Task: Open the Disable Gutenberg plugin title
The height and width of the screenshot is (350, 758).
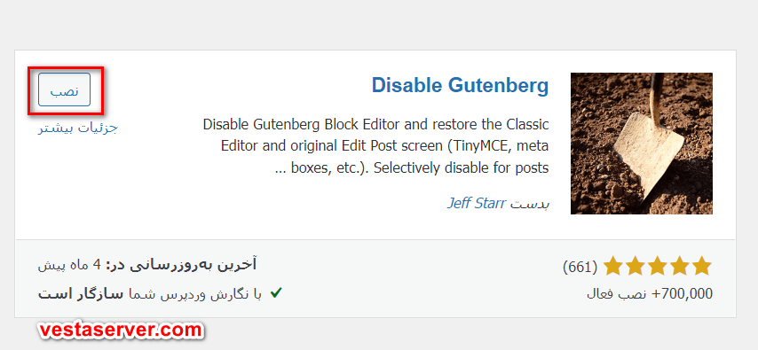Action: pos(460,85)
